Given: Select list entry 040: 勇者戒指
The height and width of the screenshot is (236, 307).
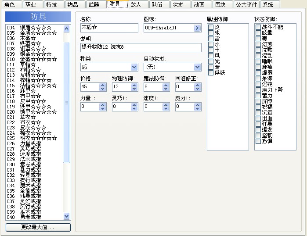Looking at the screenshot, I should pyautogui.click(x=34, y=217).
